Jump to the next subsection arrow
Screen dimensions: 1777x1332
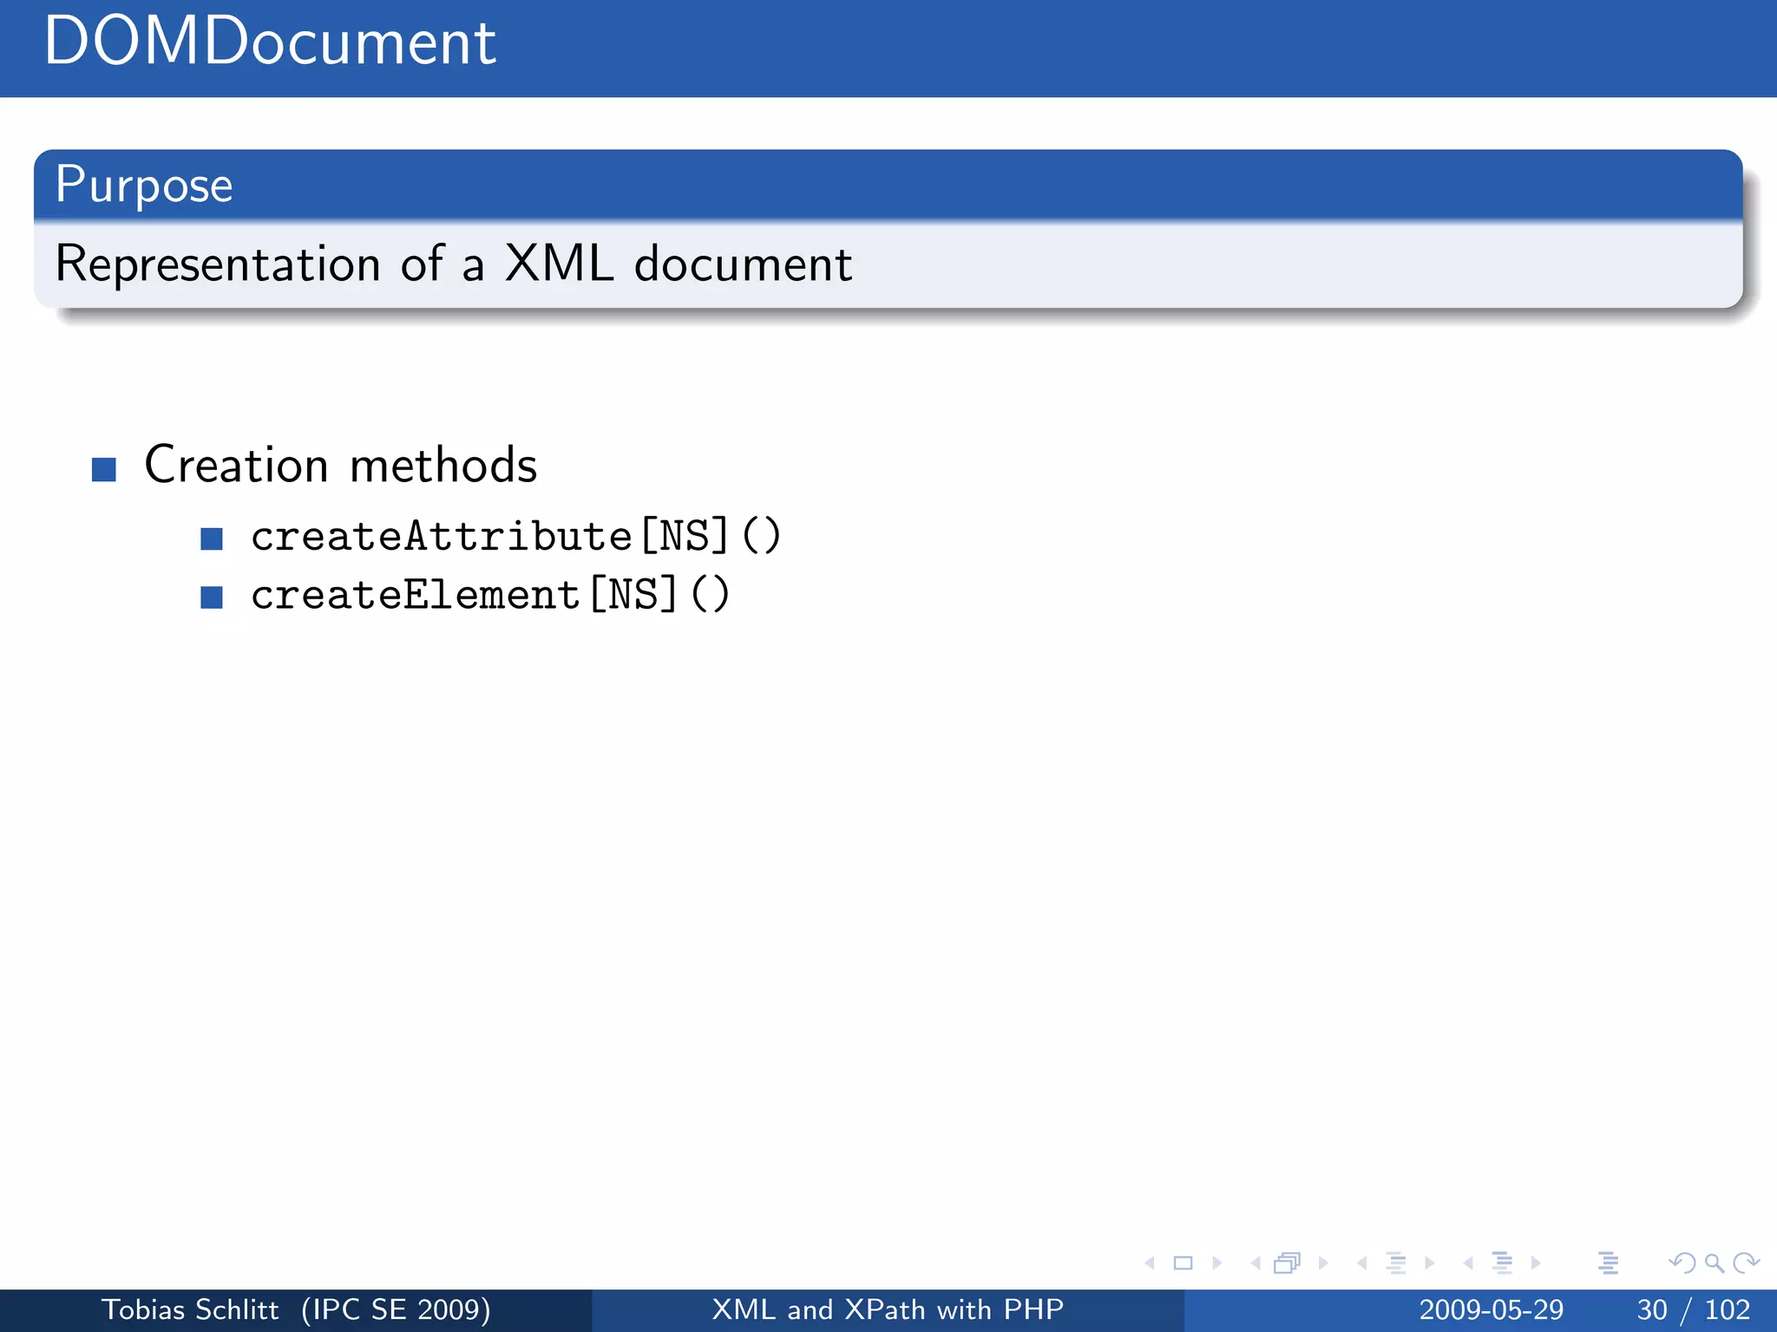[x=1430, y=1263]
